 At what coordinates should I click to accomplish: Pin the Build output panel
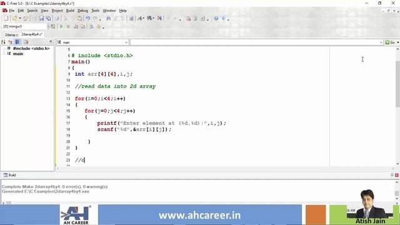392,175
